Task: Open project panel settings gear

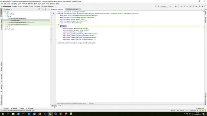Action: (x=46, y=9)
